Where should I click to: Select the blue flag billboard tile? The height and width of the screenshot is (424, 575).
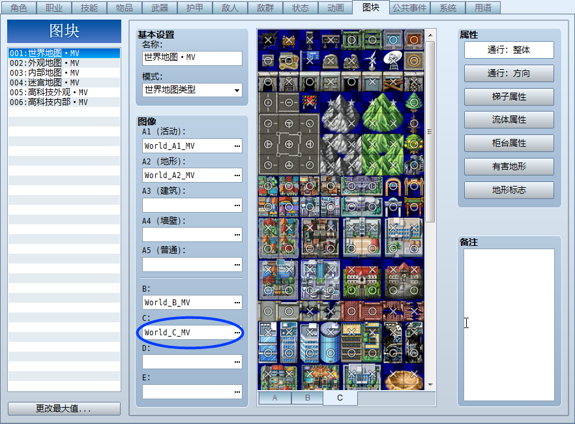click(310, 61)
